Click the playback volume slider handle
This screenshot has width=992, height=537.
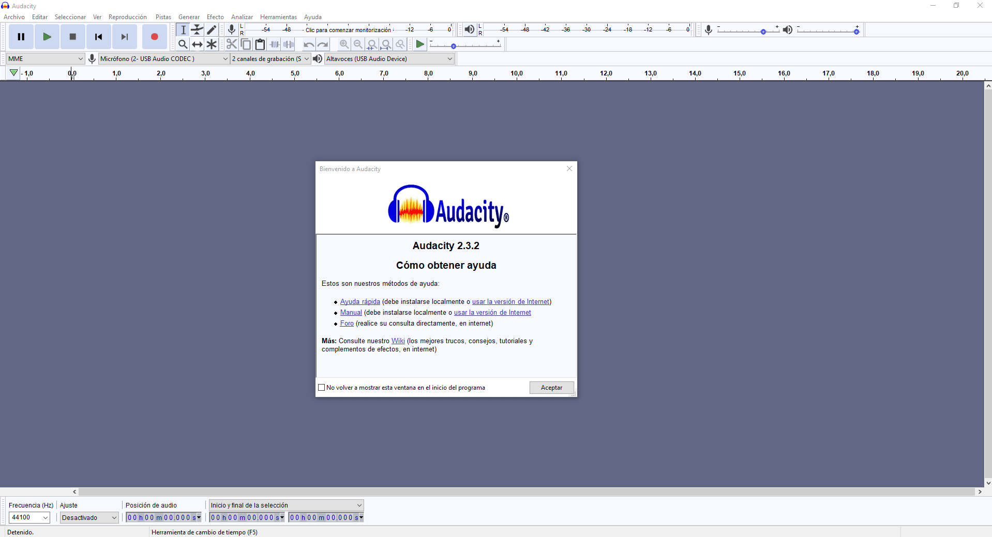856,32
